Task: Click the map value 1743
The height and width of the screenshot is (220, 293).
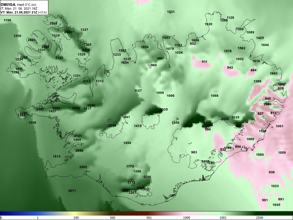Action: 178,45
